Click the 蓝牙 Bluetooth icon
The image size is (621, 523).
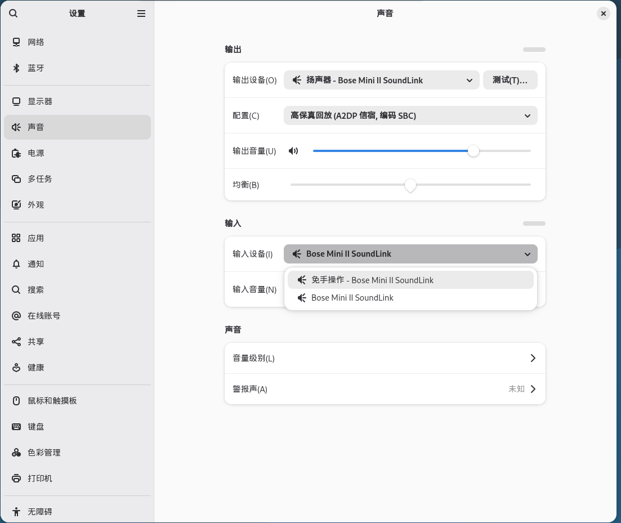pyautogui.click(x=16, y=68)
